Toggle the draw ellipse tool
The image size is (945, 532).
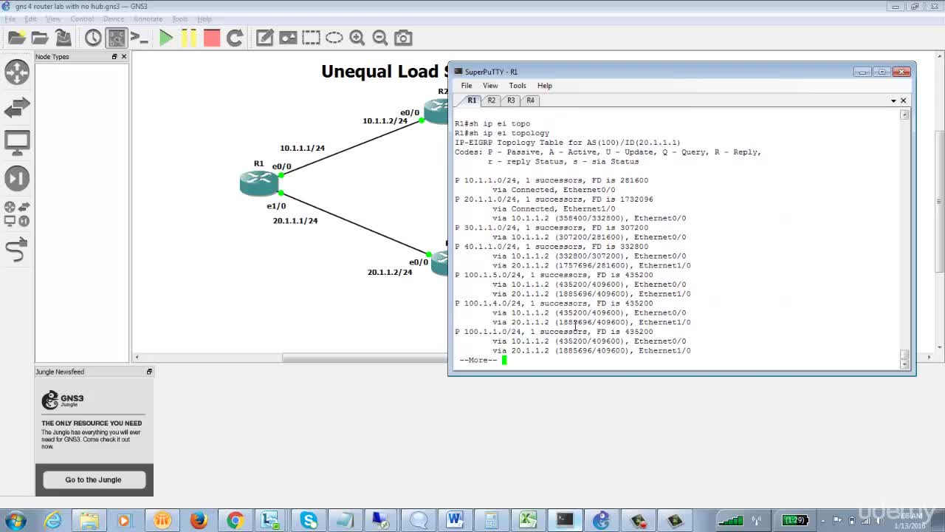[x=334, y=38]
